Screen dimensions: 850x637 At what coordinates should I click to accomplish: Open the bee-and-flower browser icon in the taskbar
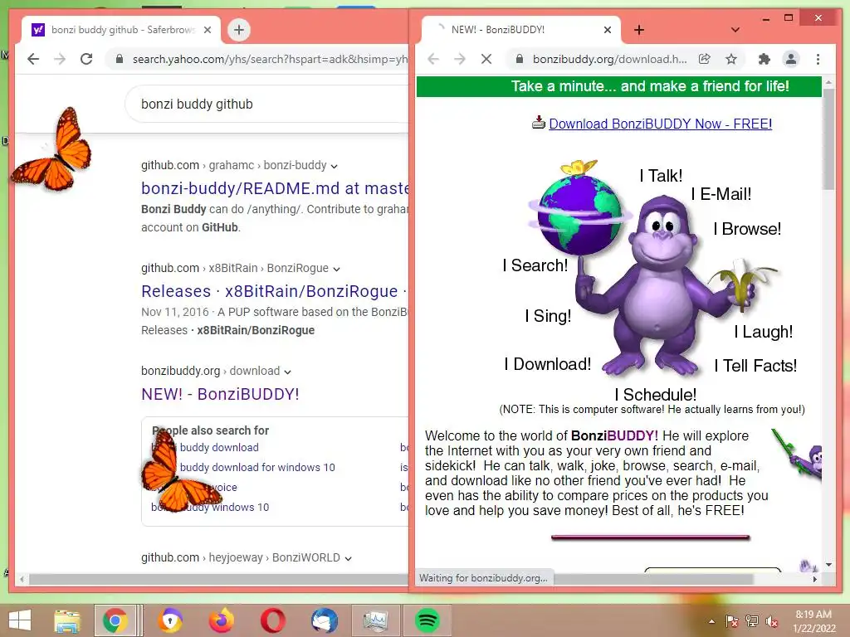click(171, 620)
